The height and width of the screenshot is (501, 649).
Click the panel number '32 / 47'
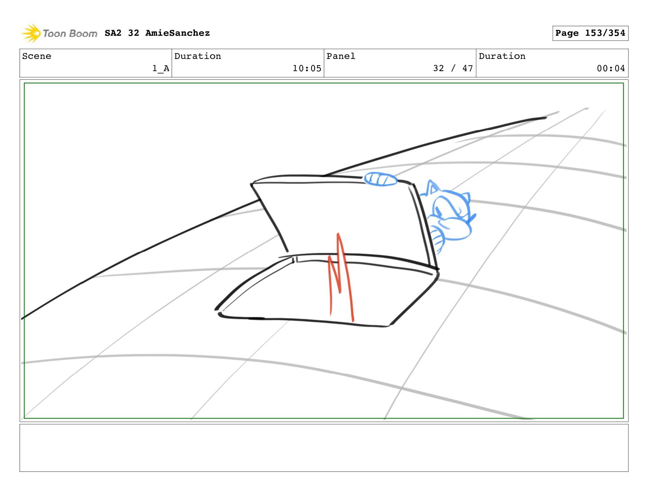coord(453,68)
